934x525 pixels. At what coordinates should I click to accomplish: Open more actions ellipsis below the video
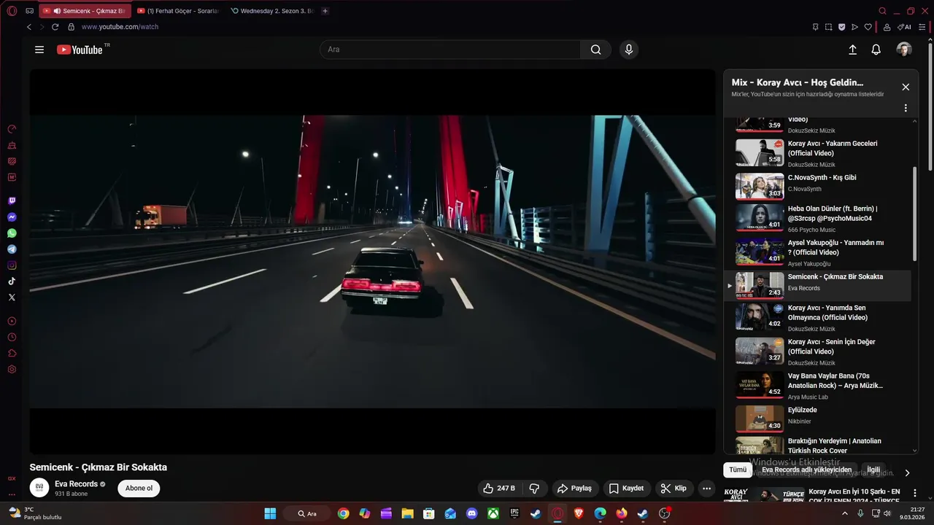(706, 489)
